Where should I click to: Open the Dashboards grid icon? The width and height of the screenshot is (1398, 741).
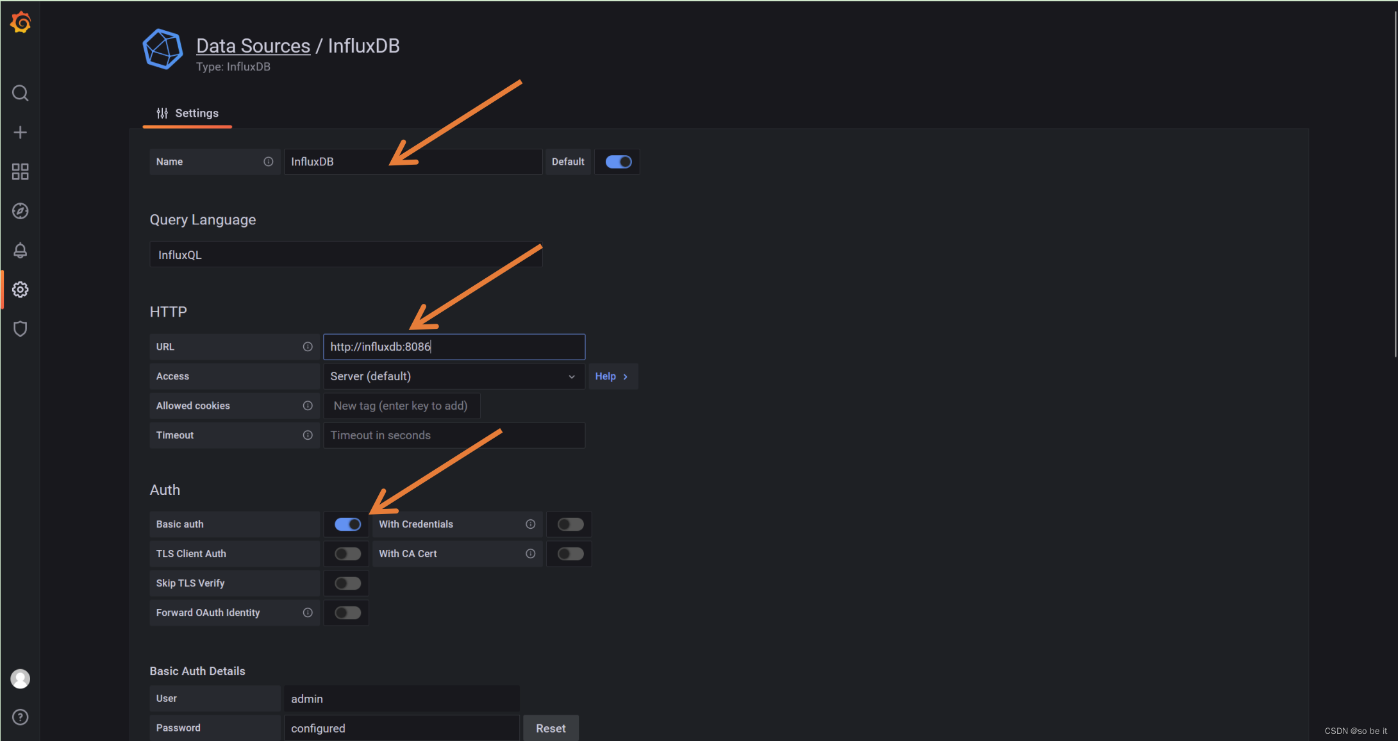(21, 172)
